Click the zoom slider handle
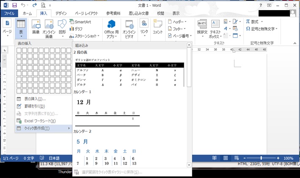 (x=261, y=158)
